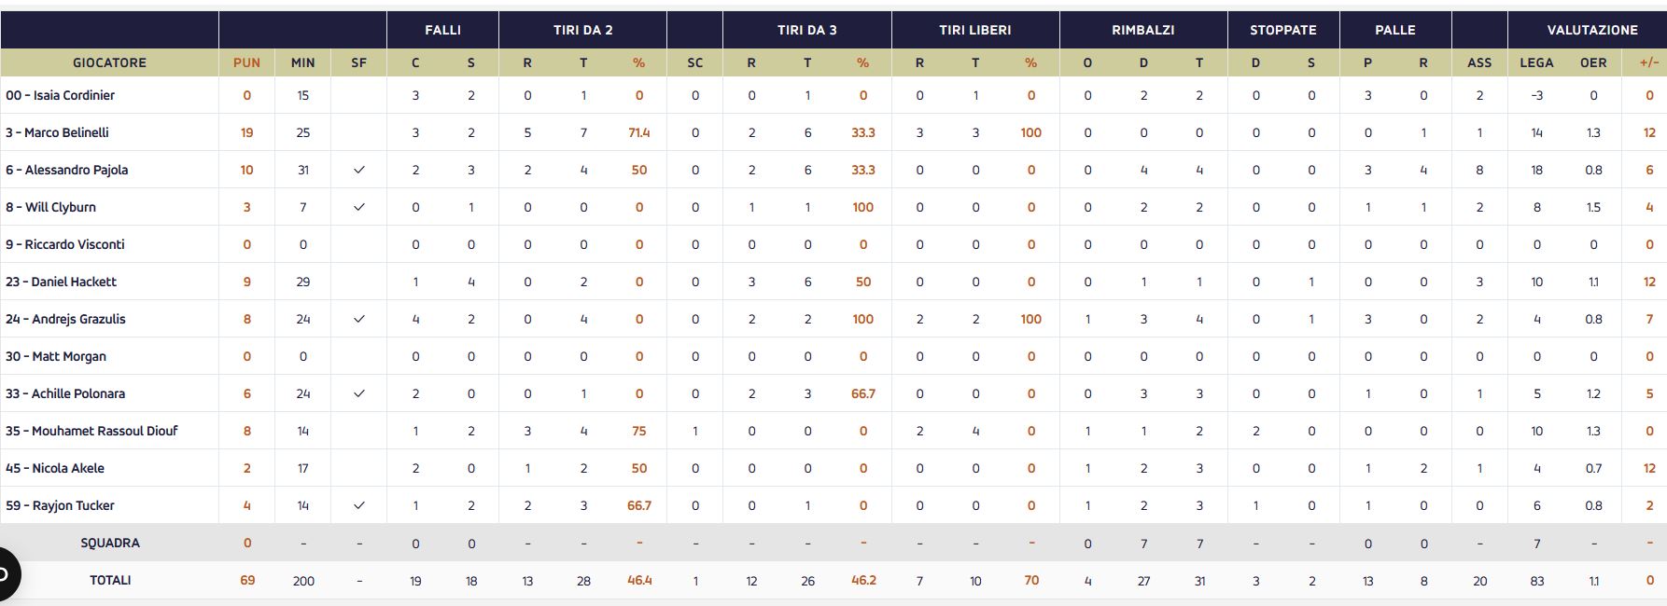This screenshot has height=606, width=1667.
Task: Sort by the +/- column header
Action: [1649, 62]
